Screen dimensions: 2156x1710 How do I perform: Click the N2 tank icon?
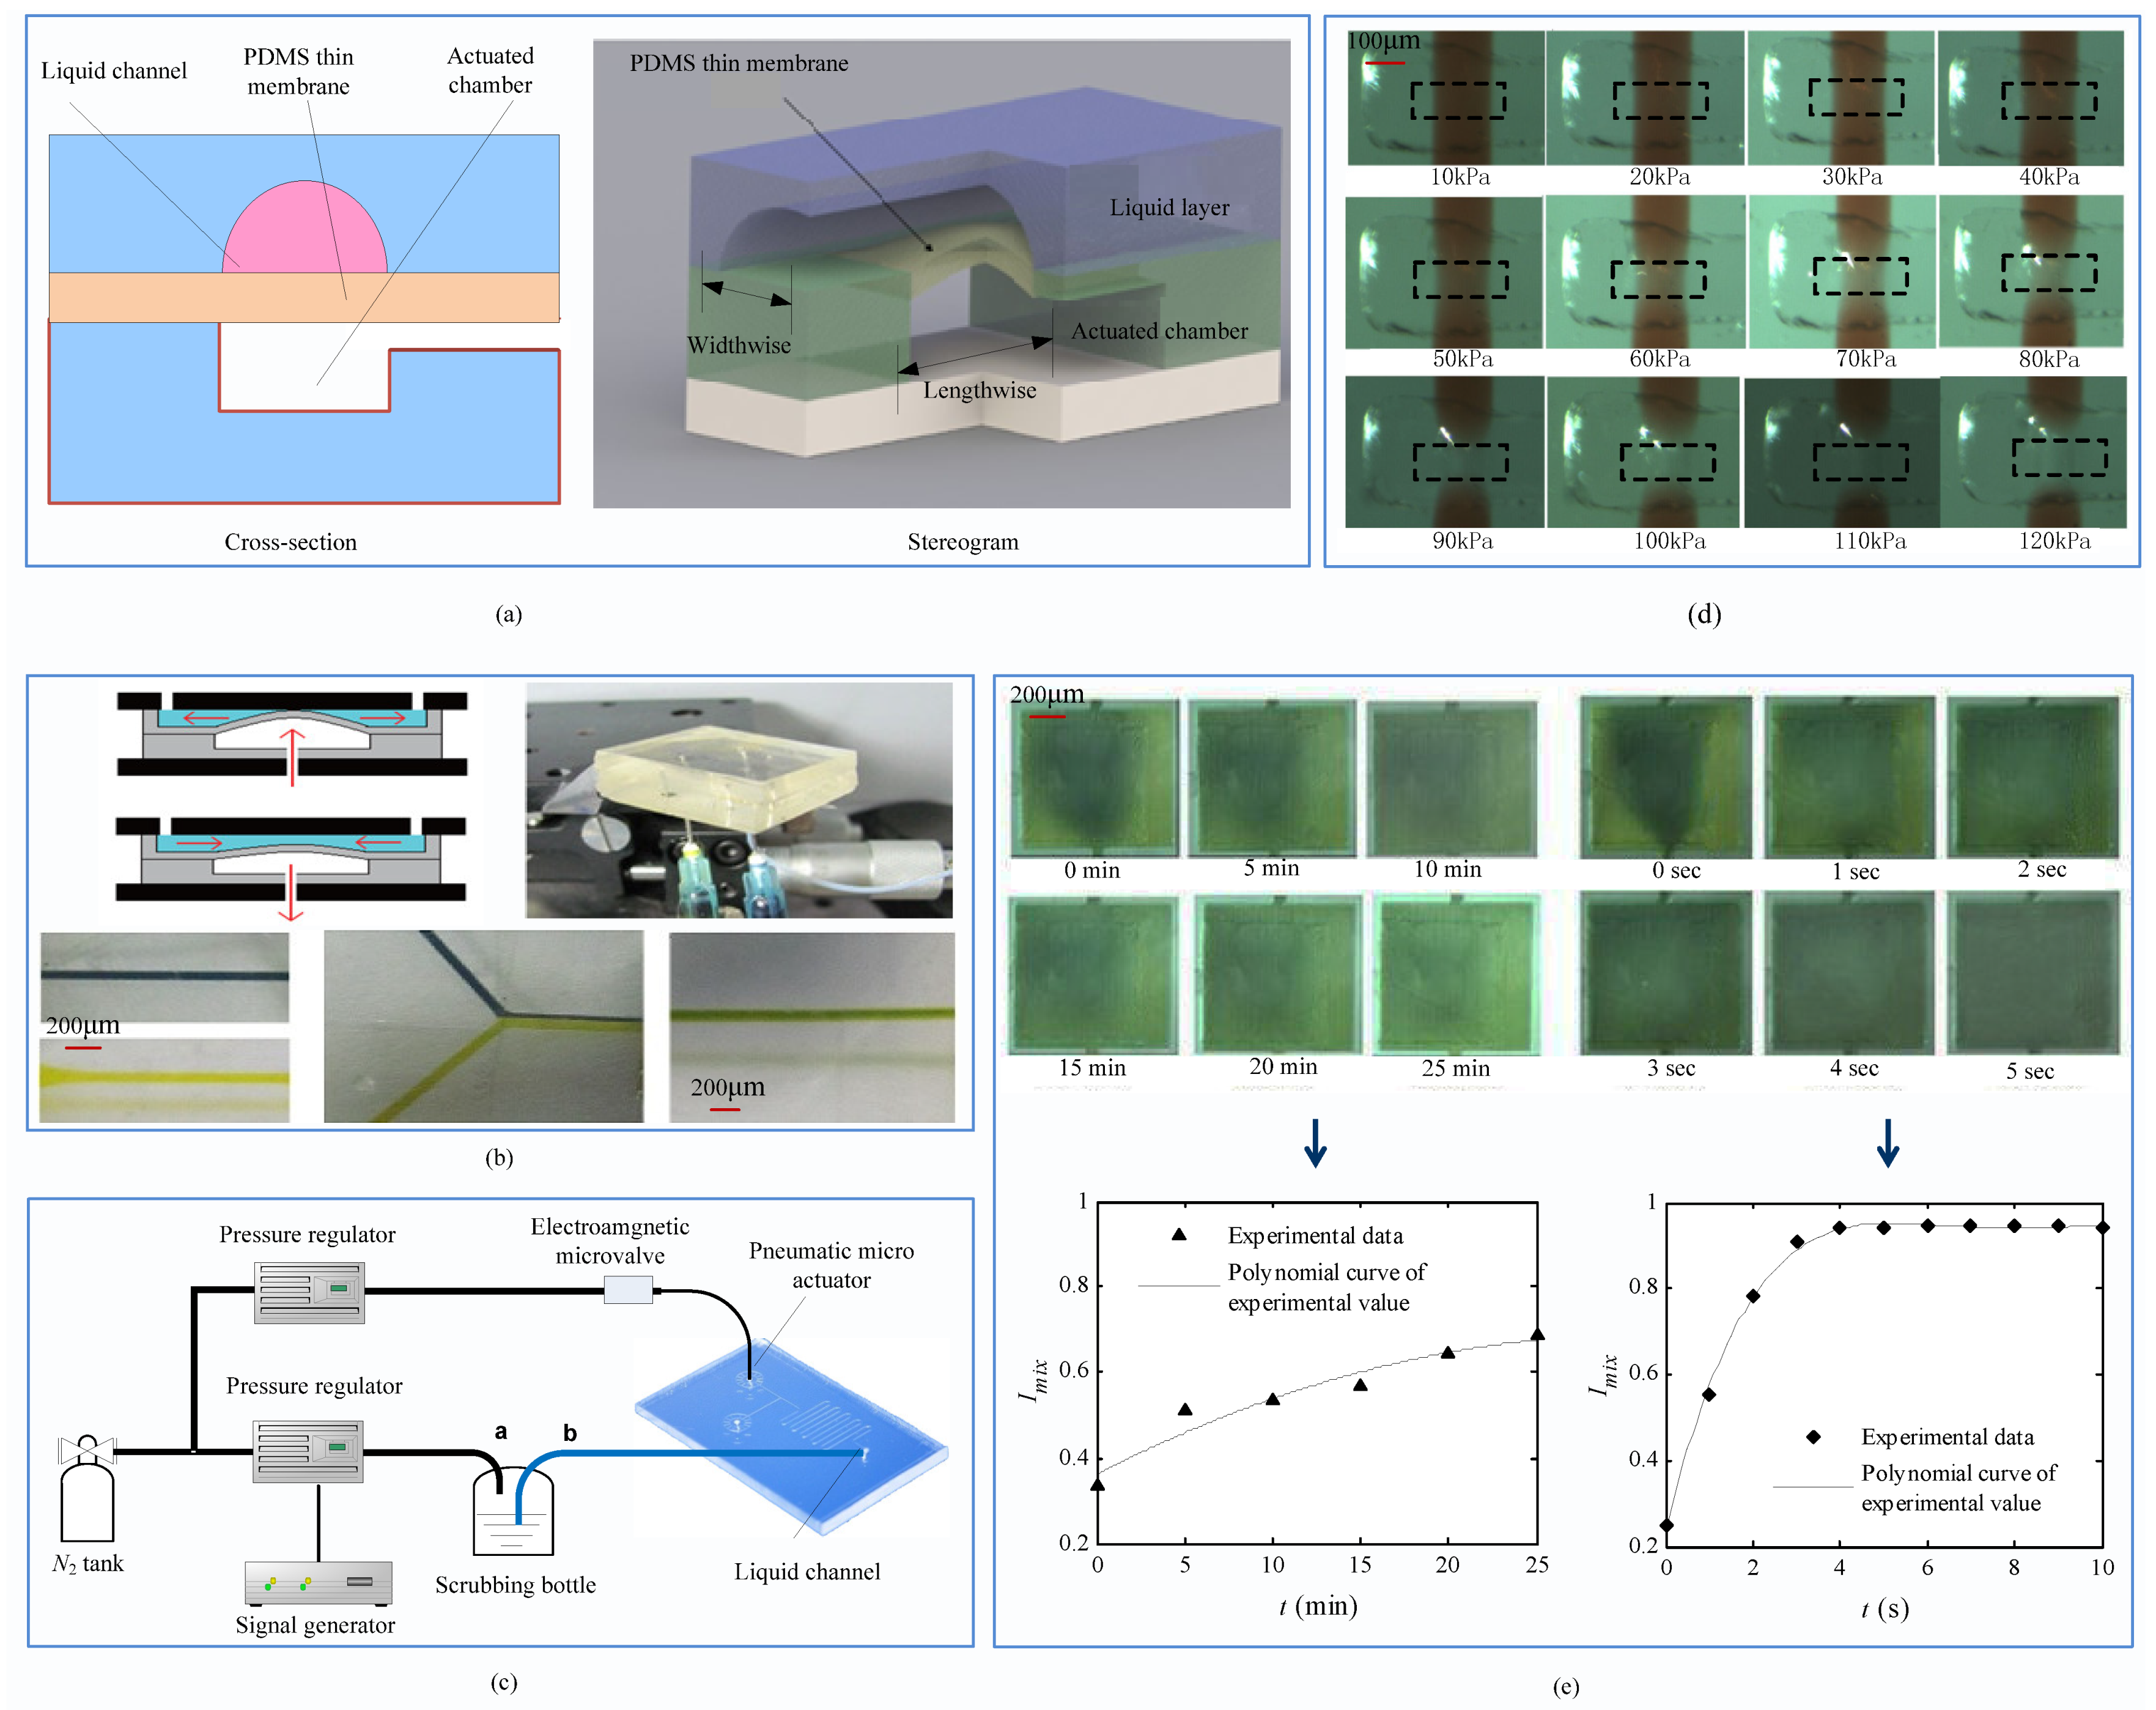87,1500
